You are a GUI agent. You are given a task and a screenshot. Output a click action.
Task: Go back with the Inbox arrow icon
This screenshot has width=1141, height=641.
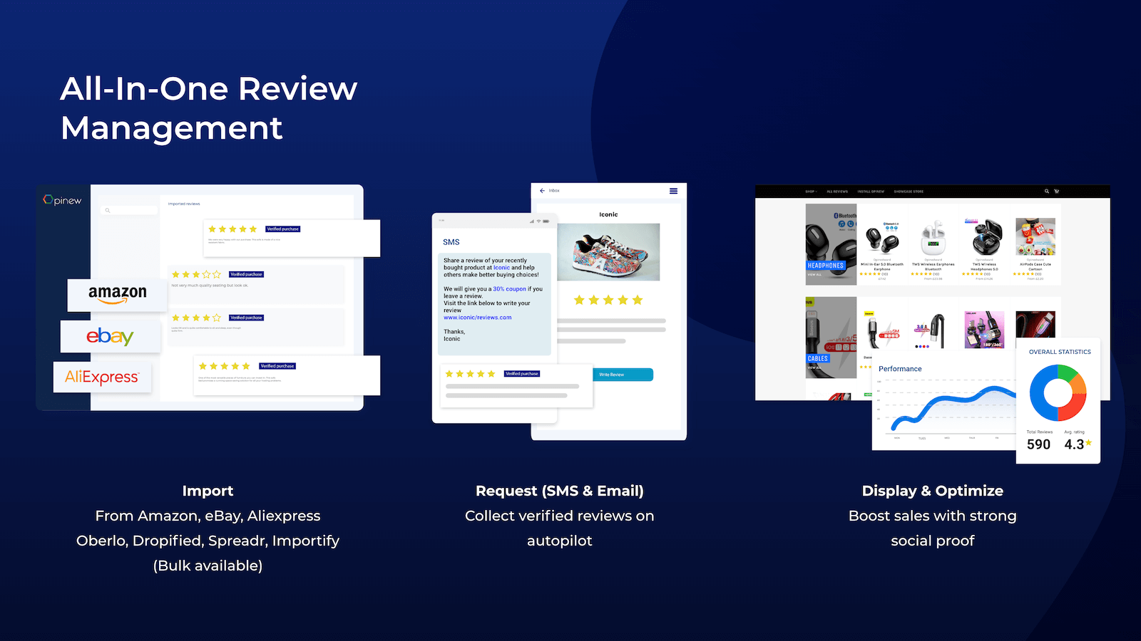(542, 191)
